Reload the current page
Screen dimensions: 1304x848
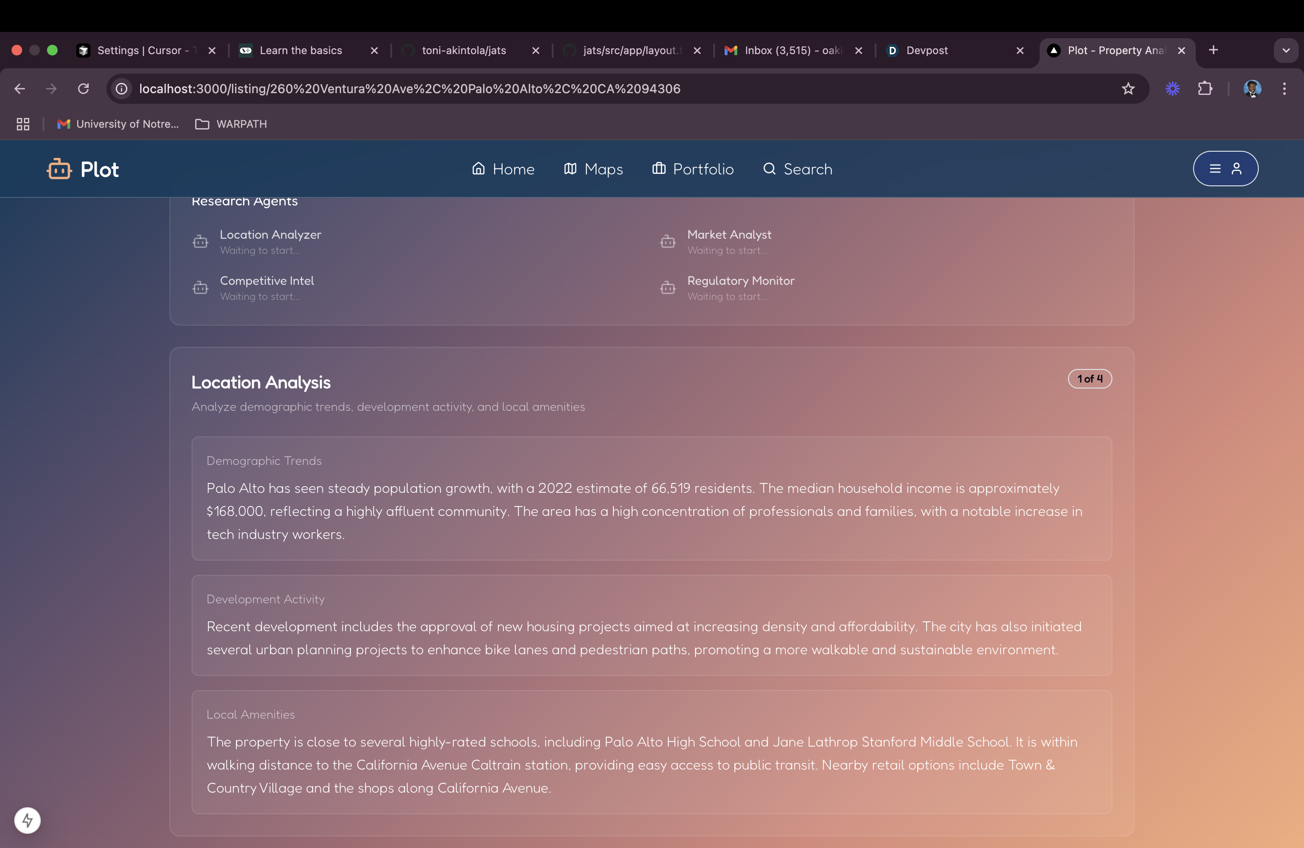click(x=83, y=89)
